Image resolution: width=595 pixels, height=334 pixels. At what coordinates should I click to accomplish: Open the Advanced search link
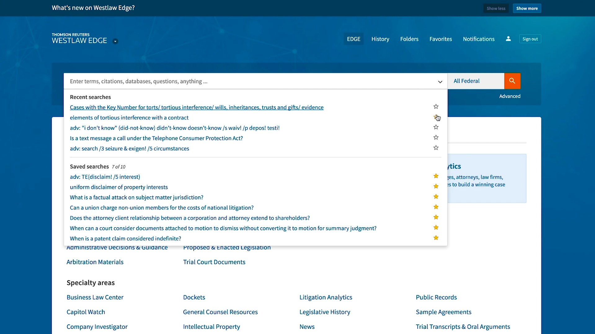coord(509,96)
